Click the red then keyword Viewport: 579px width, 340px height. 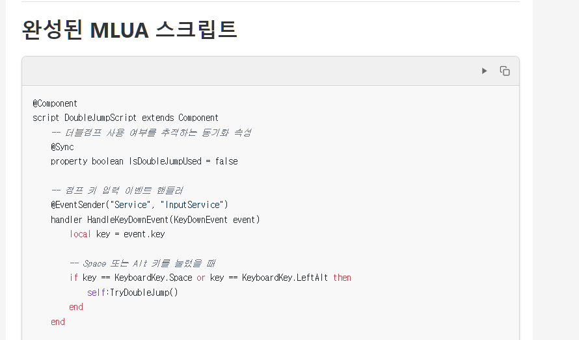point(342,278)
